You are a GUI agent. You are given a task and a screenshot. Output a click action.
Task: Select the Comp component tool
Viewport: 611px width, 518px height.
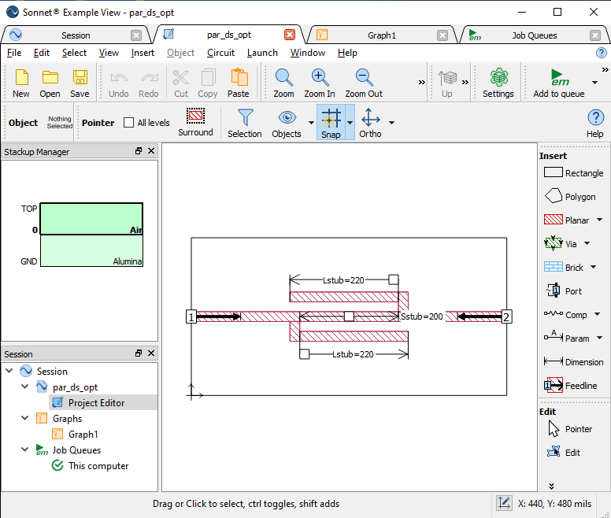(x=565, y=315)
